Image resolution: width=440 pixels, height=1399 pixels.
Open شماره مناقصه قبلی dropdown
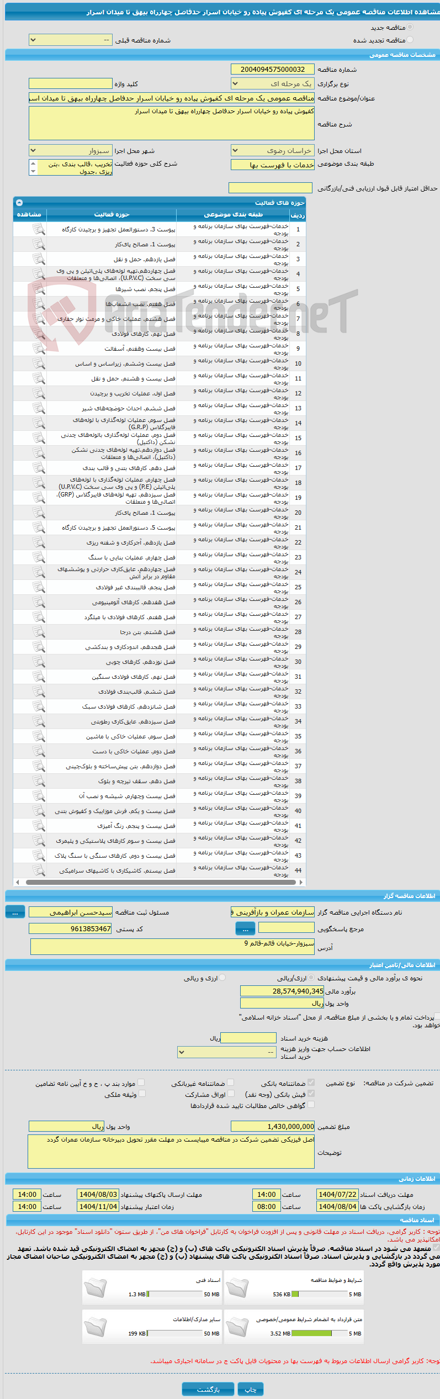(71, 40)
